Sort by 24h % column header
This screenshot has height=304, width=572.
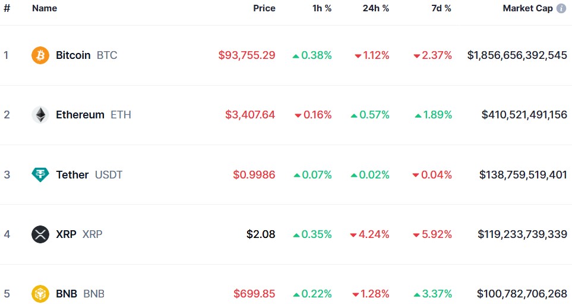click(376, 8)
